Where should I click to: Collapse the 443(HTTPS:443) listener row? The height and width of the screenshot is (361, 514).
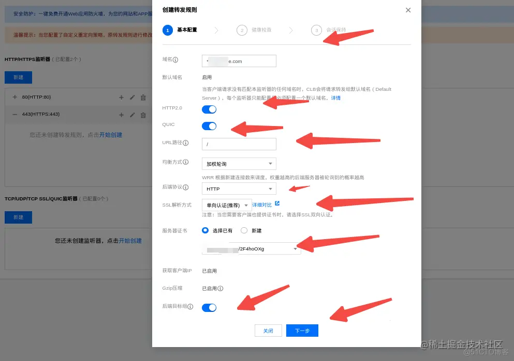tap(14, 115)
